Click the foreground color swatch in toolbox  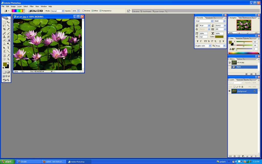(5, 64)
